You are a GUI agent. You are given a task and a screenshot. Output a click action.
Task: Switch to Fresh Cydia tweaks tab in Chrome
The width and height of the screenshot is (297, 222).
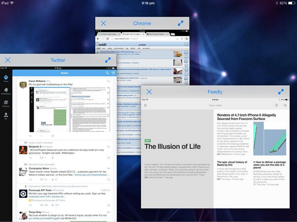(109, 34)
